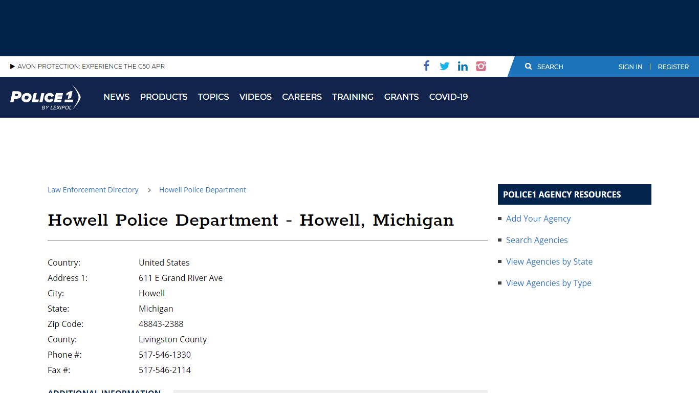
Task: Select the address '611 E Grand River Ave'
Action: (x=181, y=278)
